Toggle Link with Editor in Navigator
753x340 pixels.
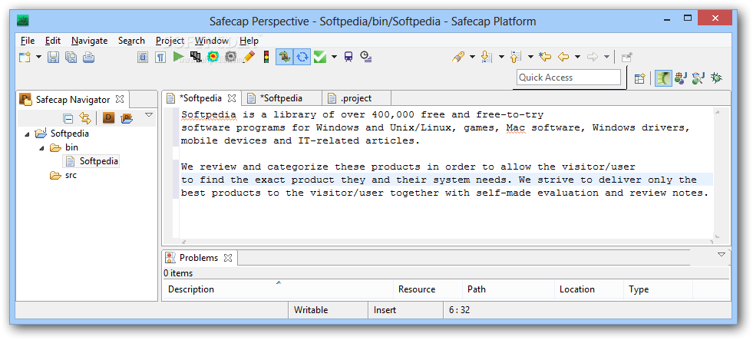point(85,118)
